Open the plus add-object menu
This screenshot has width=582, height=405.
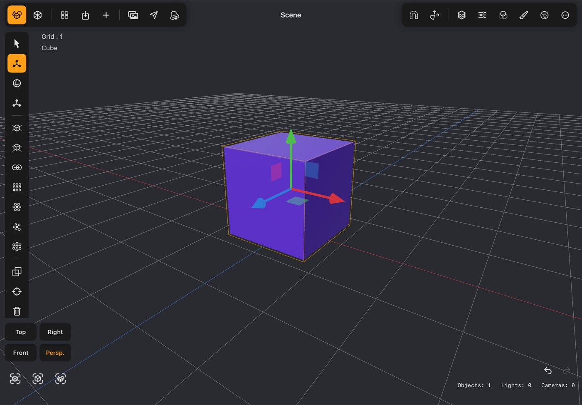tap(106, 15)
